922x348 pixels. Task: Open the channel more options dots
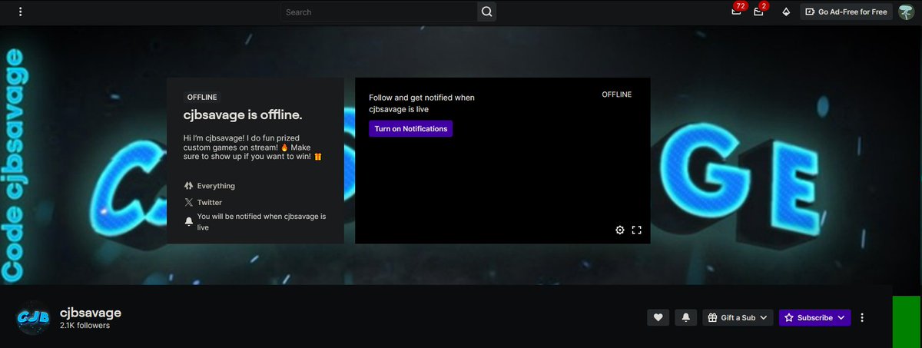click(x=863, y=317)
